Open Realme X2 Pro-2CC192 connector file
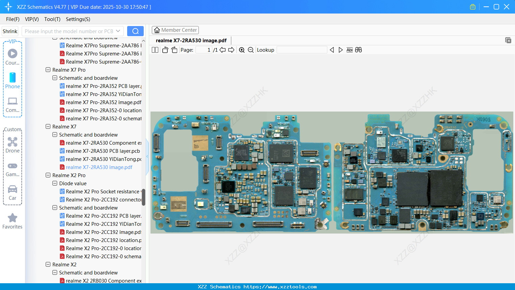 click(100, 200)
